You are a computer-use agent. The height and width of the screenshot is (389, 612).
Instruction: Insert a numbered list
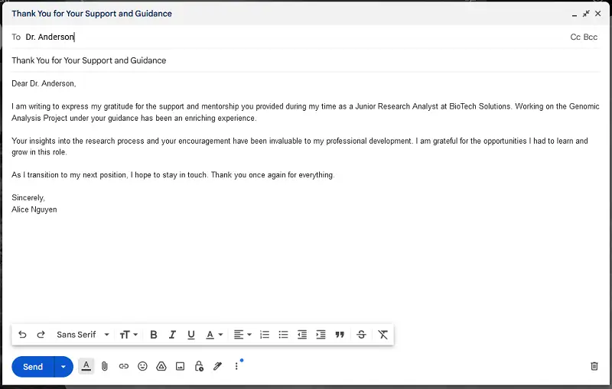point(265,335)
